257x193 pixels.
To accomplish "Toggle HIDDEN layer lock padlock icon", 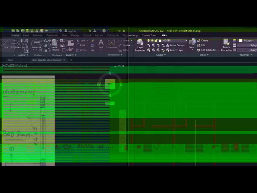I will (156, 41).
